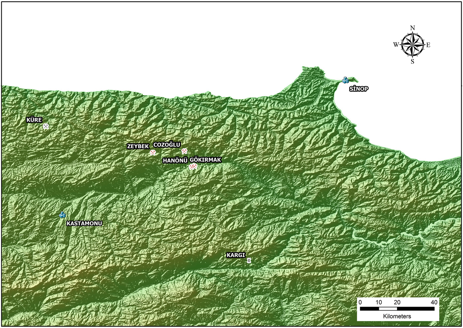Image resolution: width=463 pixels, height=328 pixels.
Task: Click the 20 value on scale bar
Action: tap(397, 302)
